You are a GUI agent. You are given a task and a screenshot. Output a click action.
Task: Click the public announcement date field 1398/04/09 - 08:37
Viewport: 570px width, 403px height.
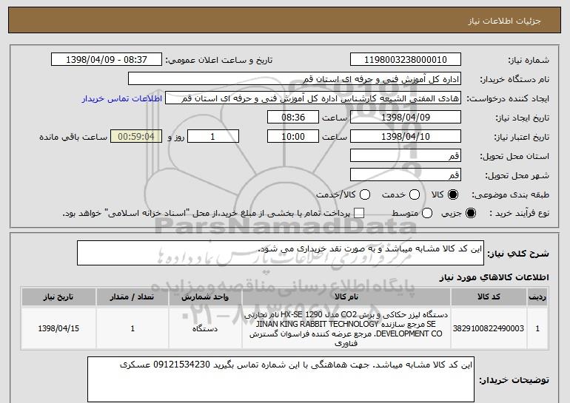point(107,60)
